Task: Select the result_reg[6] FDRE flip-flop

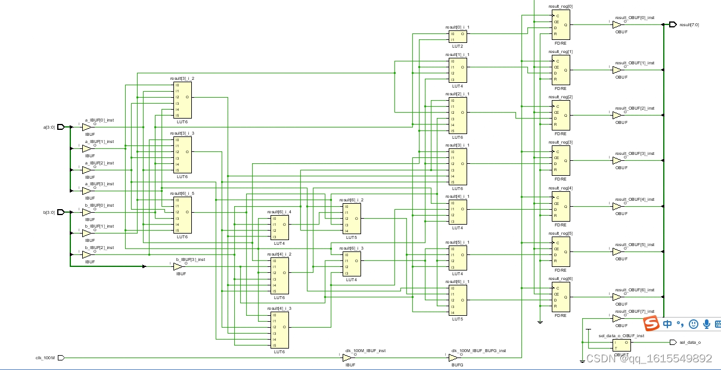Action: point(560,297)
